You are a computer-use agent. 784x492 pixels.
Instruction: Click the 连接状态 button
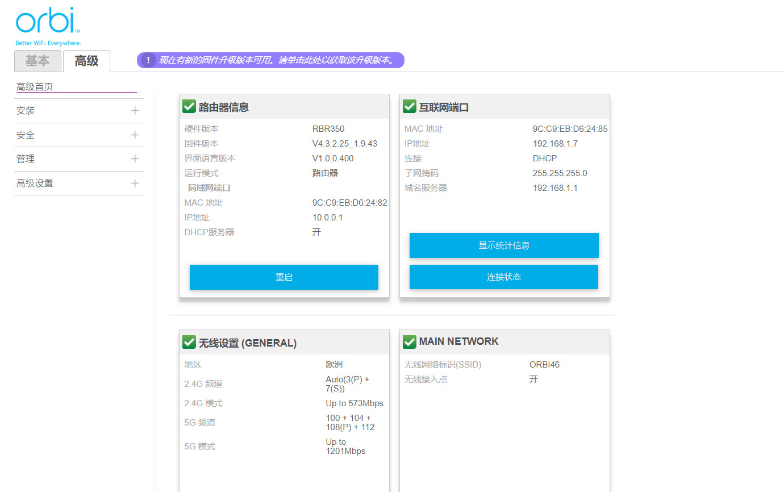(x=503, y=277)
